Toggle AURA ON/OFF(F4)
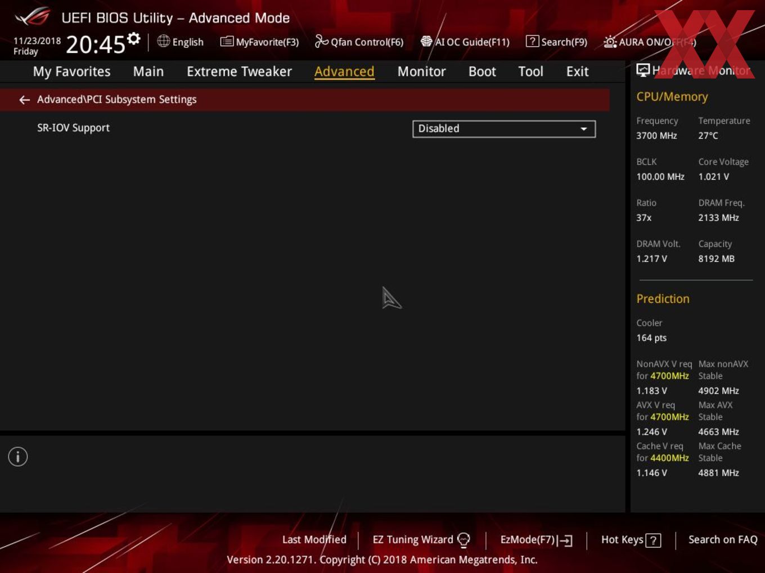The image size is (765, 573). [x=650, y=42]
